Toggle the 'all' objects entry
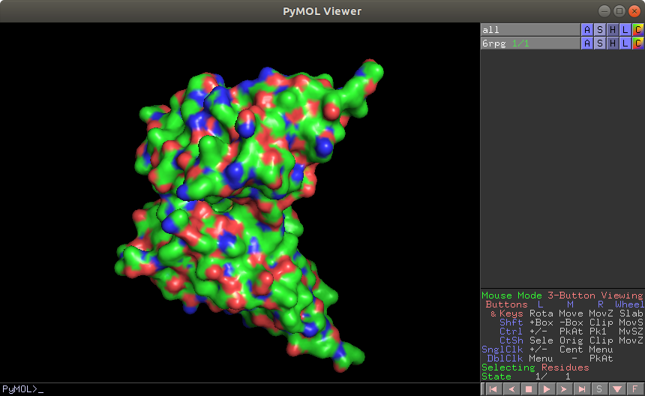The height and width of the screenshot is (396, 645). 530,29
